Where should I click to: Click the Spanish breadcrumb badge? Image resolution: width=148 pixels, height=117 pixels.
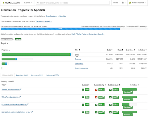(18, 39)
